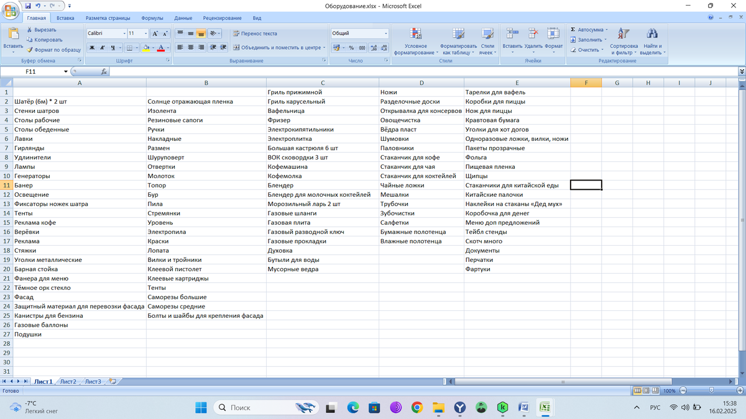Viewport: 746px width, 419px height.
Task: Expand Найти и выделить menu
Action: [652, 42]
